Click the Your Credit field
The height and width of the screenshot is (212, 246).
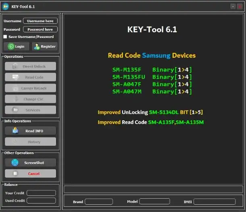click(41, 193)
